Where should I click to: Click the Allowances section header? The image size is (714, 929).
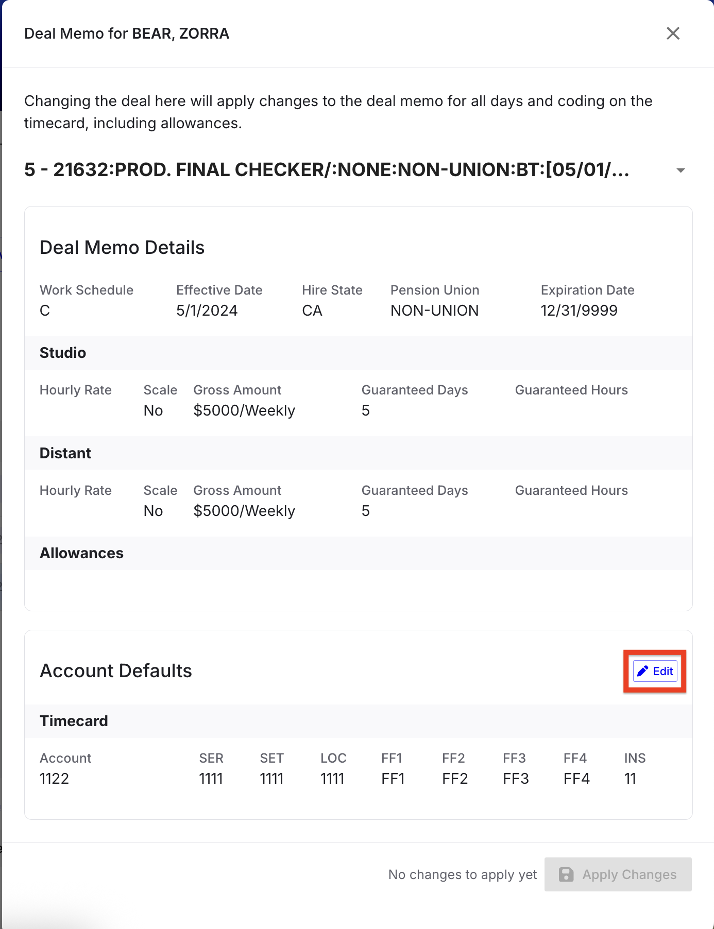click(x=81, y=553)
